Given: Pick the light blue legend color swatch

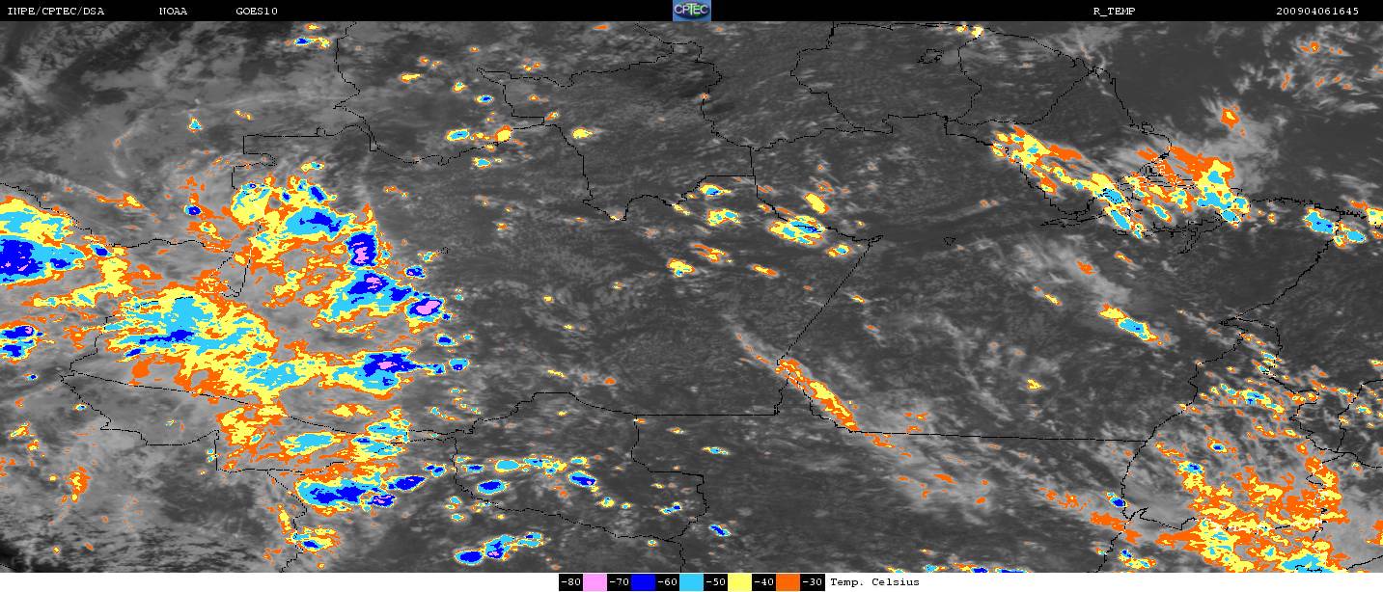Looking at the screenshot, I should click(692, 582).
